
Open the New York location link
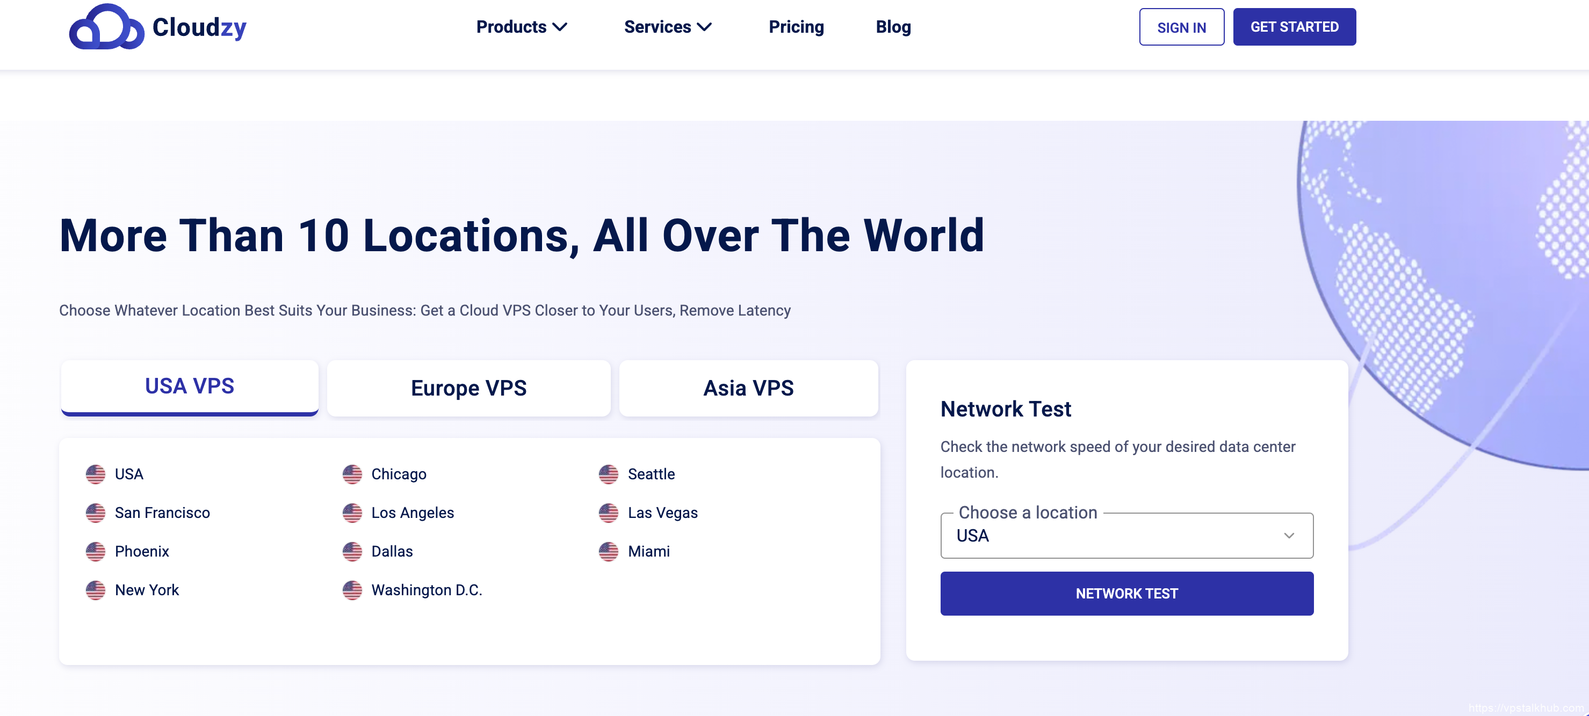(x=147, y=590)
